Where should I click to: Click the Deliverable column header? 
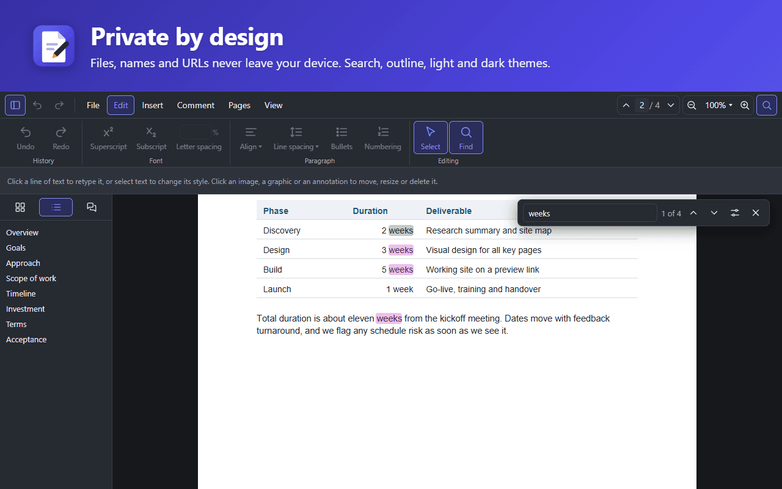point(449,211)
